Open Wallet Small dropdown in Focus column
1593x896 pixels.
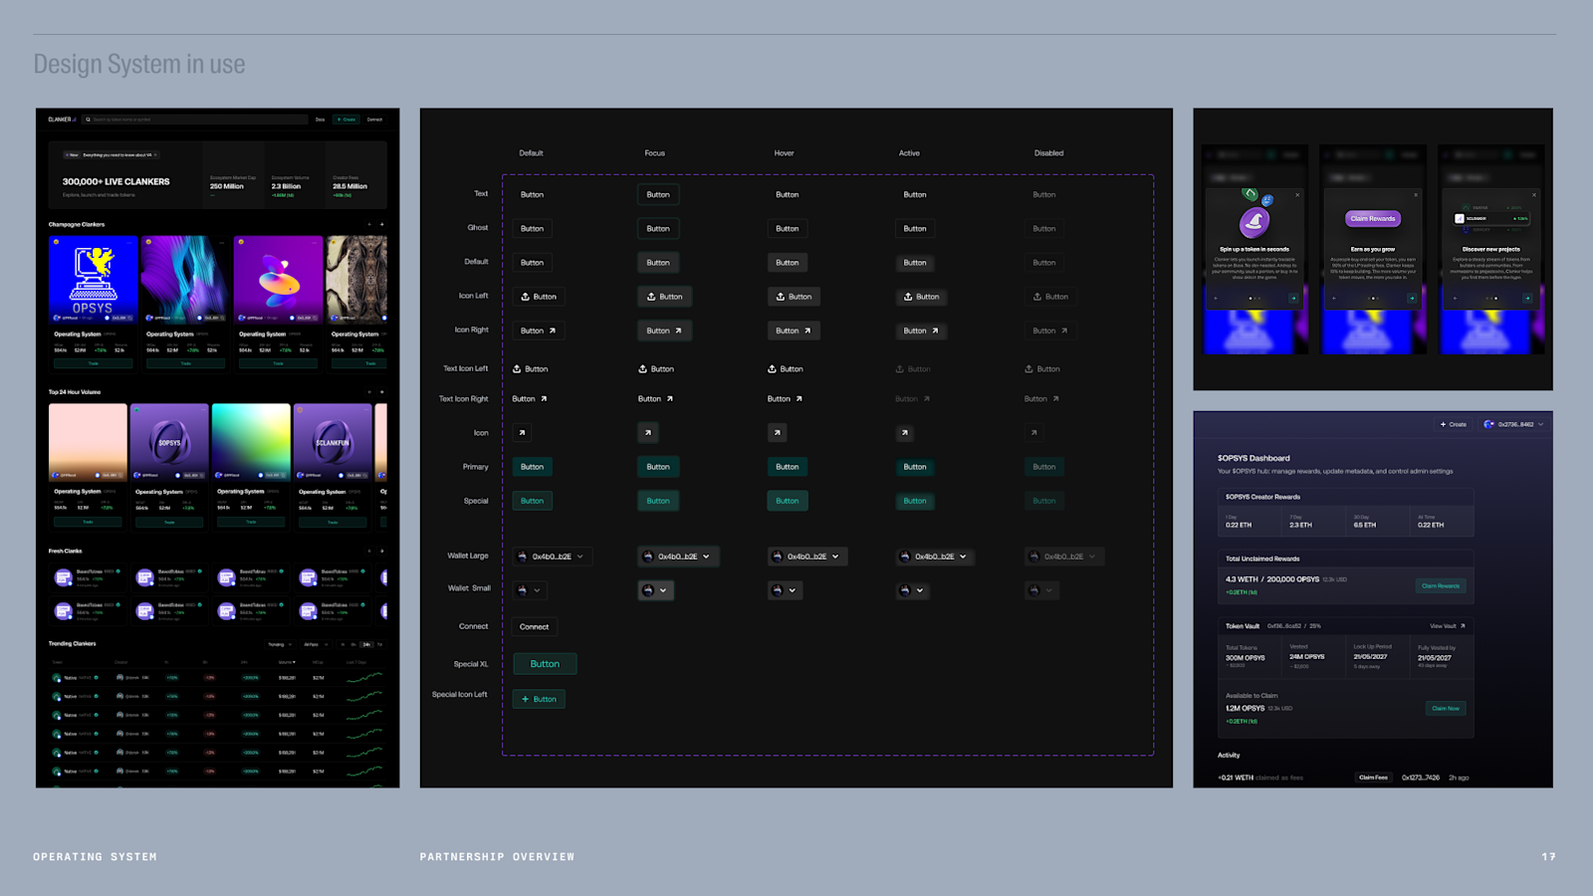click(656, 590)
